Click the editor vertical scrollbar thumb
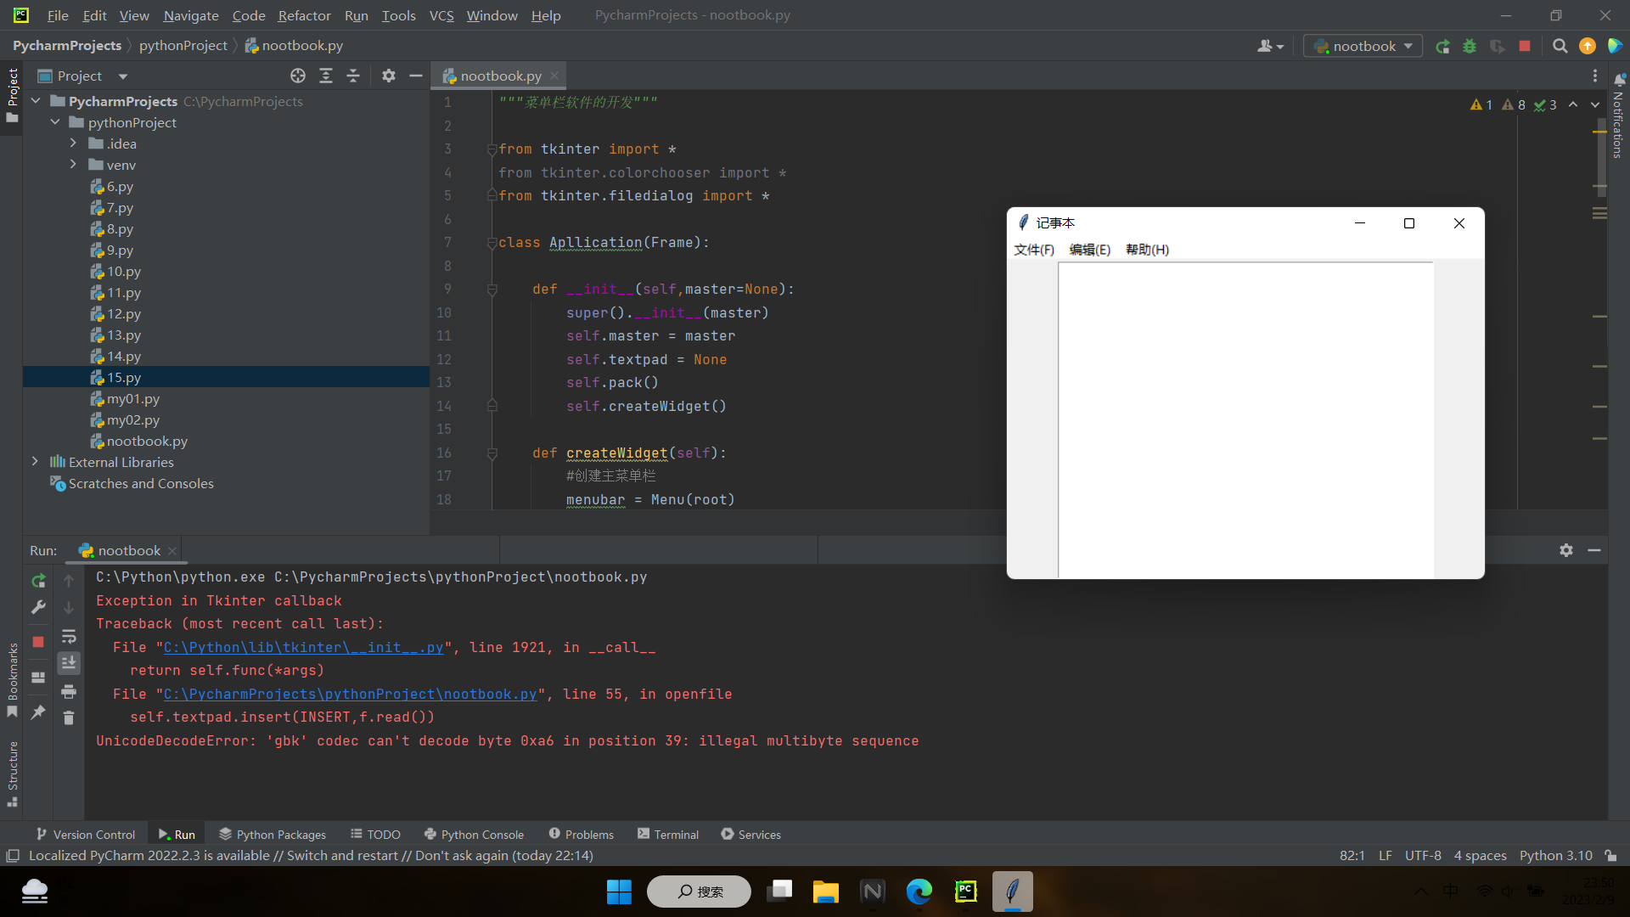This screenshot has width=1630, height=917. tap(1600, 160)
